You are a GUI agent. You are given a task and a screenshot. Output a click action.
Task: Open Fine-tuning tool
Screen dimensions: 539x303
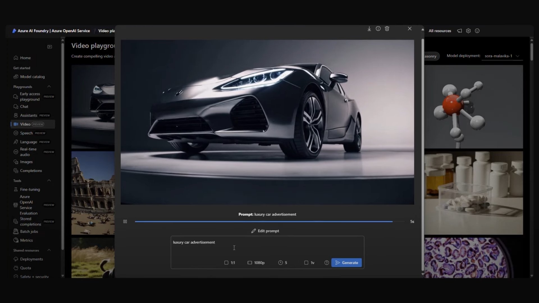click(x=27, y=189)
